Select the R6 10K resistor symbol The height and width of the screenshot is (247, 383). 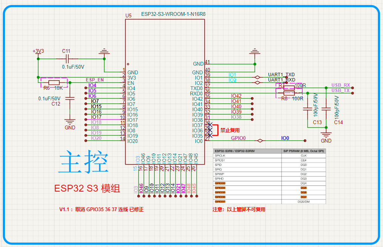54,83
